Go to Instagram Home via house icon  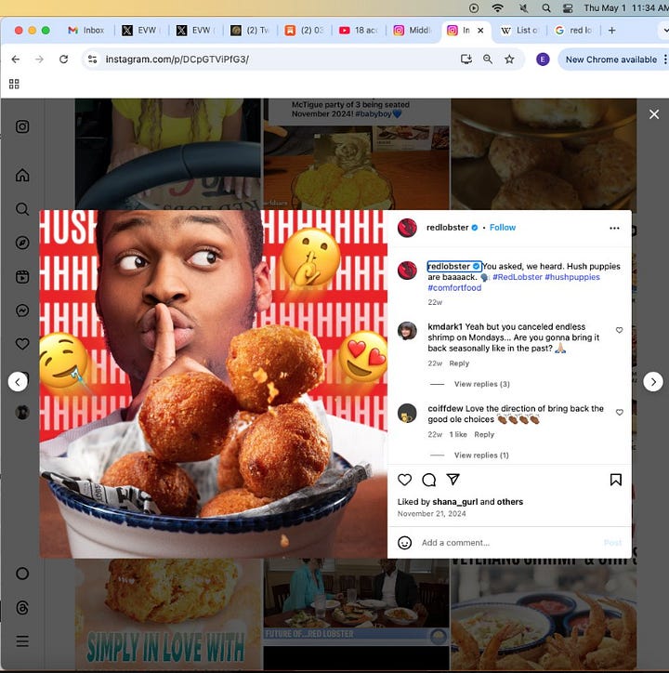pyautogui.click(x=22, y=175)
